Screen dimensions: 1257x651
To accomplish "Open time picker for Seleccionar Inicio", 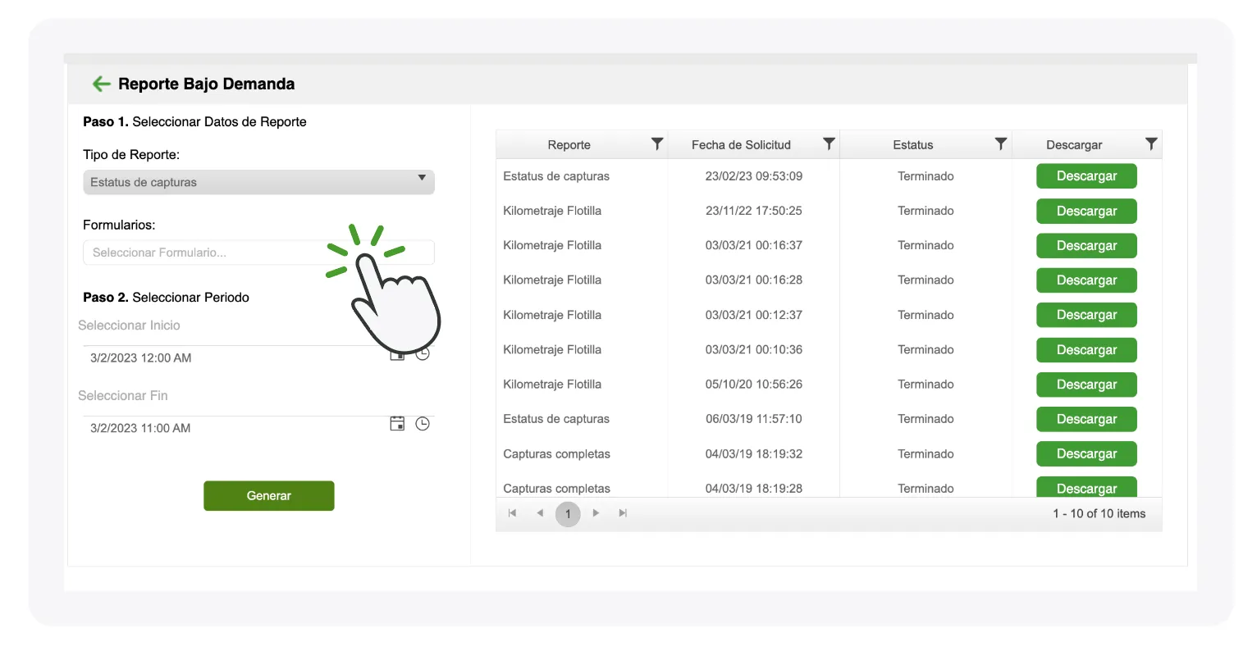I will 423,354.
